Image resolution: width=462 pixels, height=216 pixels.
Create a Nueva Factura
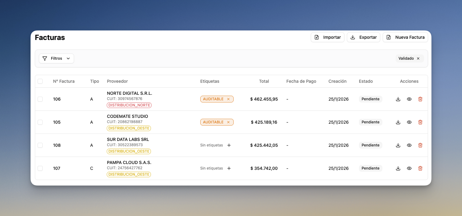point(405,37)
